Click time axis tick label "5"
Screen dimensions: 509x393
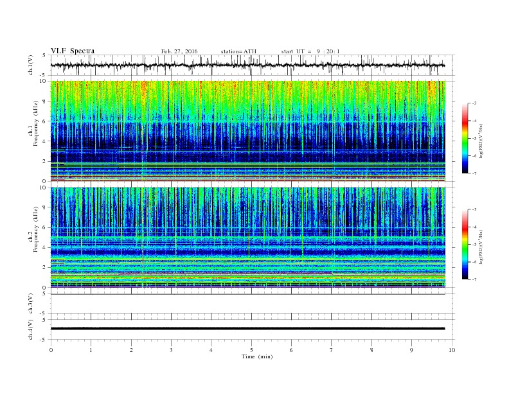[251, 350]
